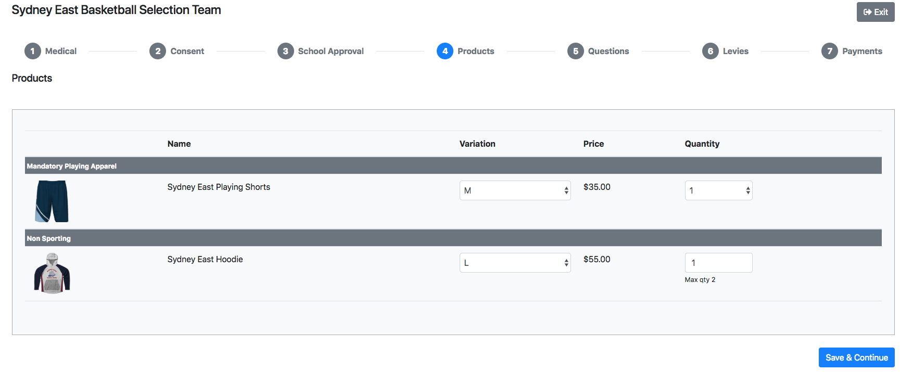This screenshot has height=372, width=900.
Task: Select the Products step label
Action: point(476,51)
